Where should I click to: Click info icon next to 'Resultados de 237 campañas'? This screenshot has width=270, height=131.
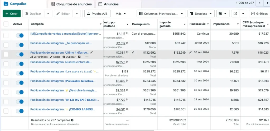click(72, 120)
